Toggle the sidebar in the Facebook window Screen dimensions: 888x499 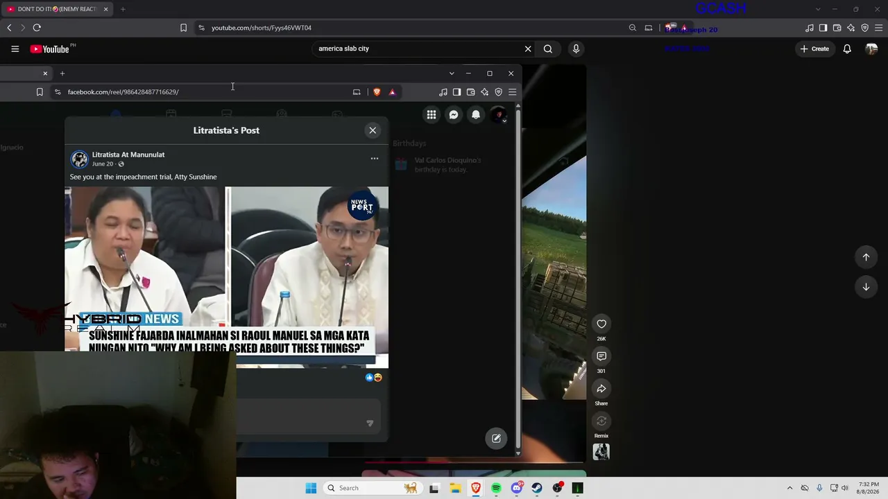[x=456, y=92]
